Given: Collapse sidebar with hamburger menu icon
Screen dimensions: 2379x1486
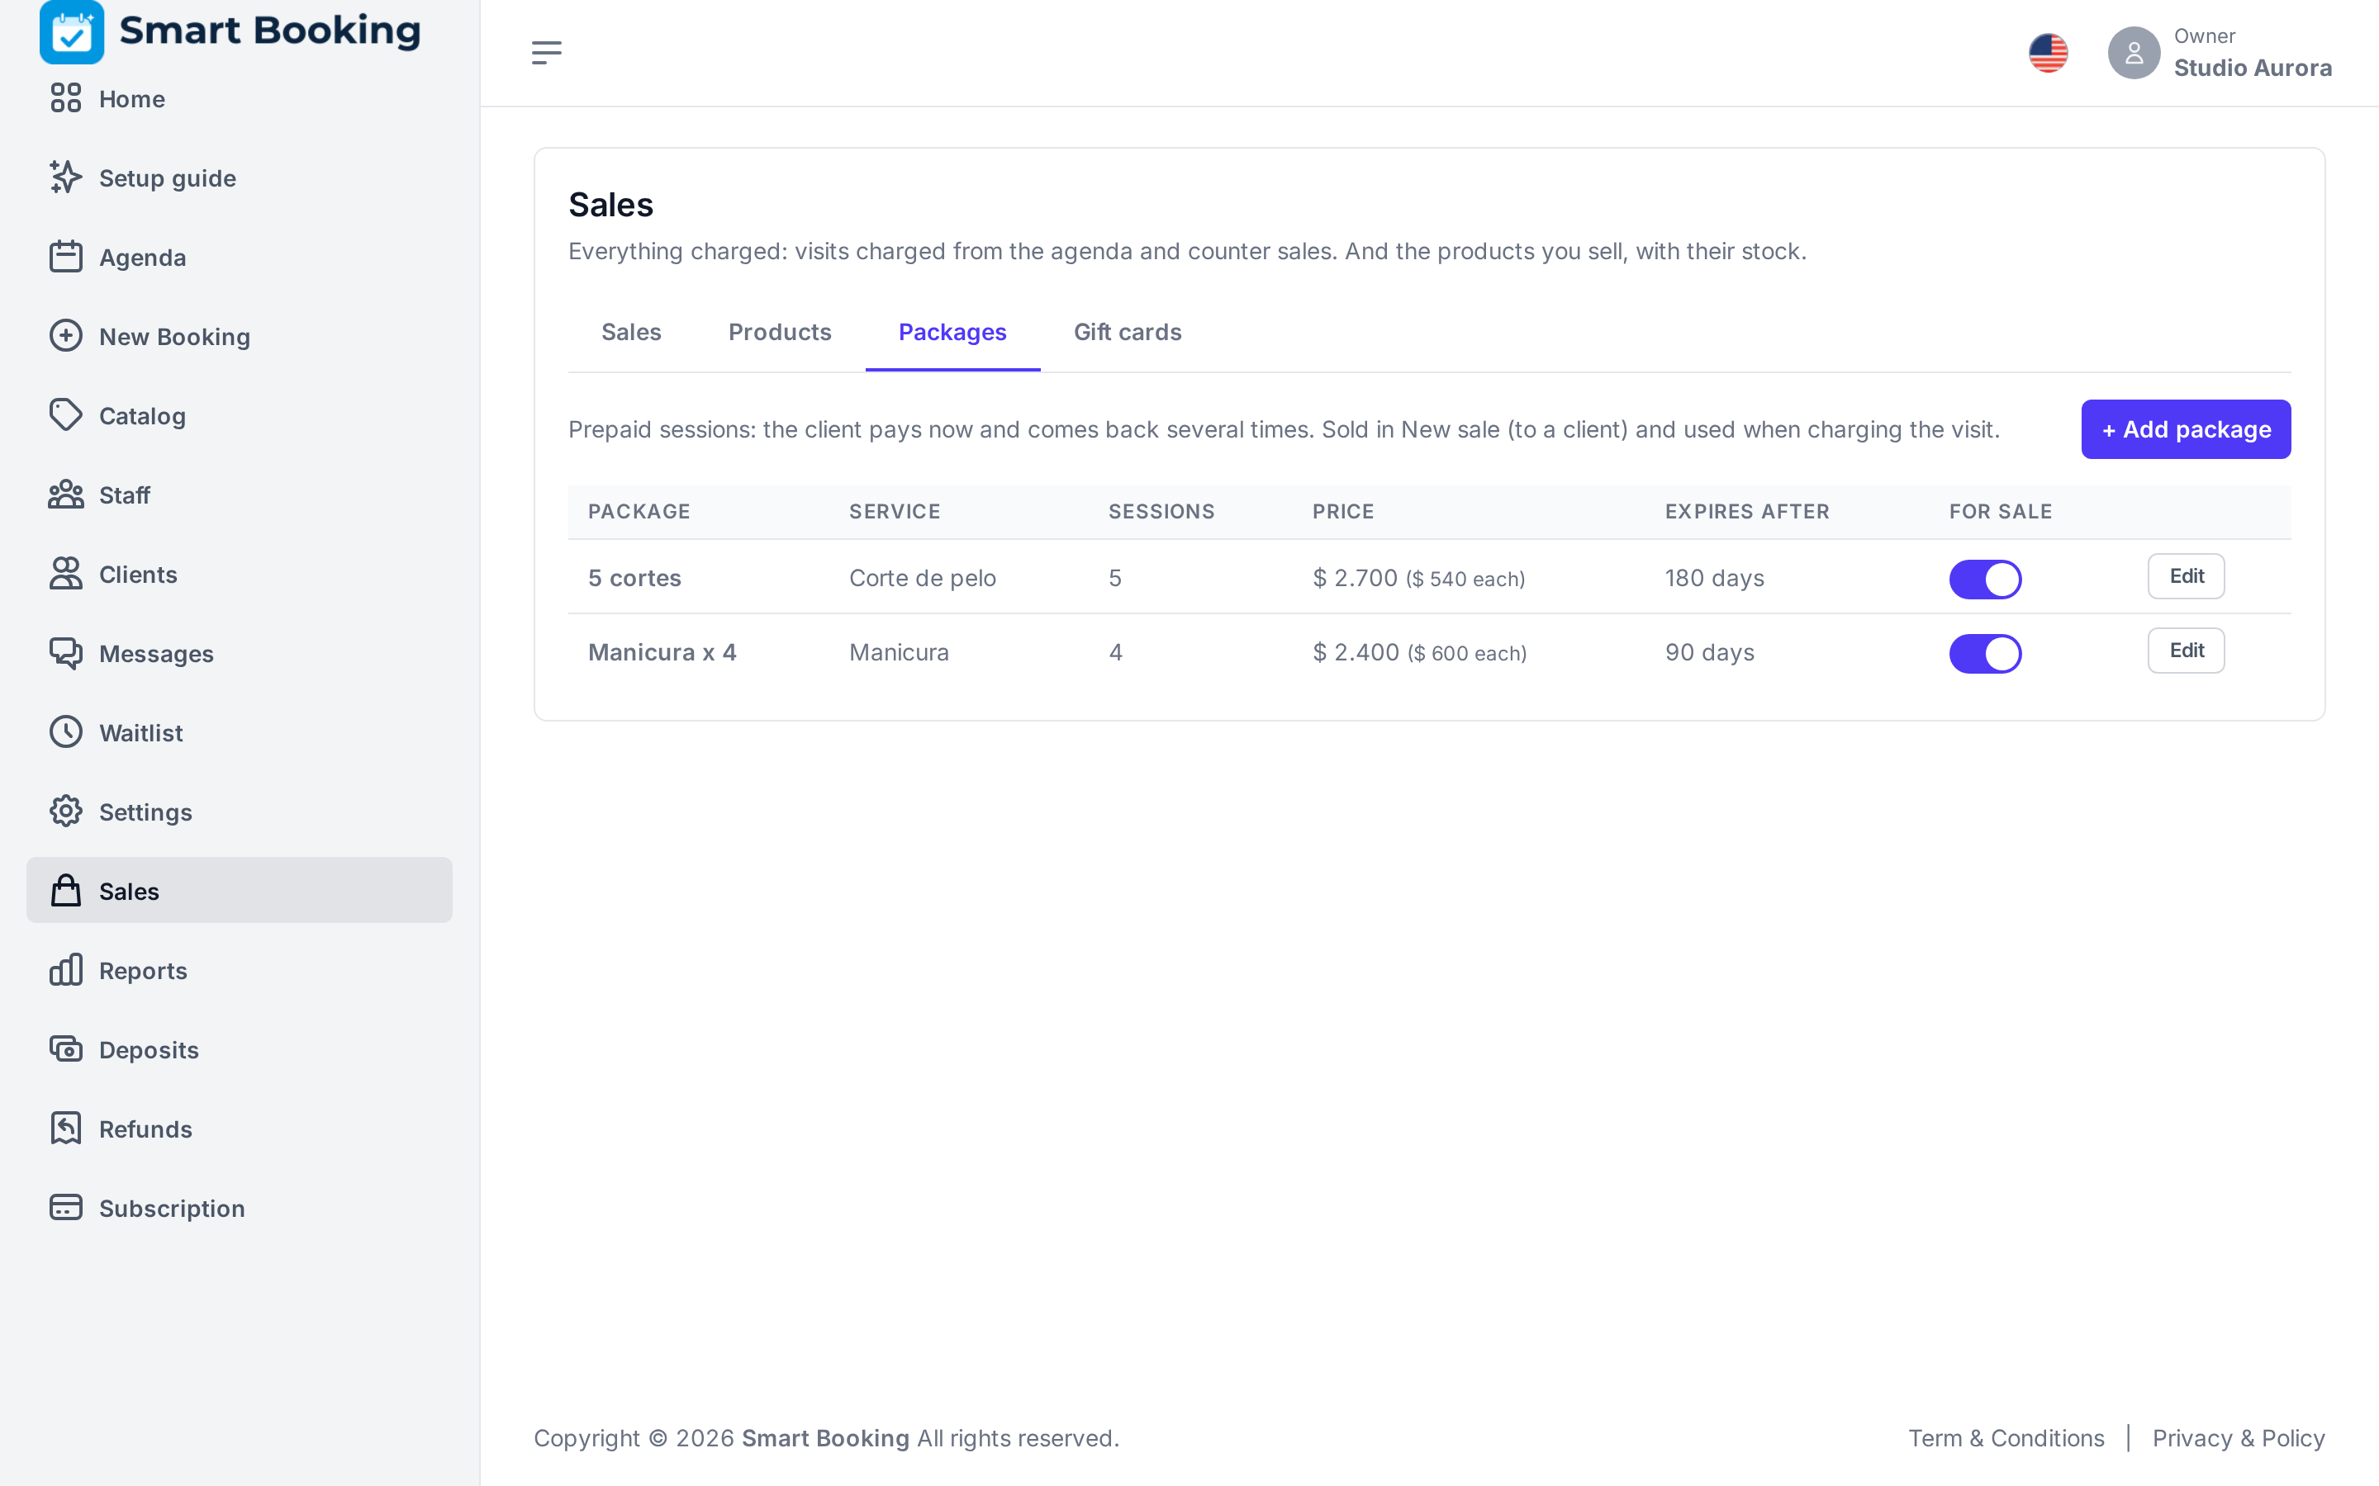Looking at the screenshot, I should [x=547, y=53].
